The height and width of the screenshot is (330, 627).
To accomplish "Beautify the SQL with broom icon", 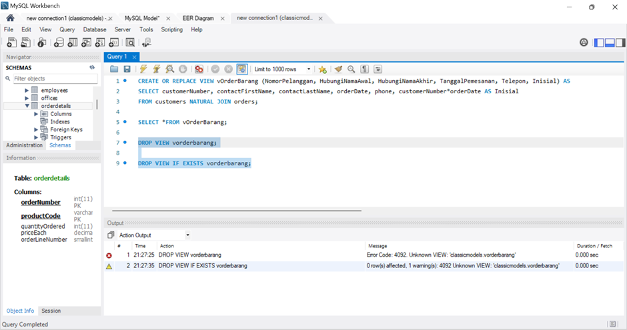I will point(338,69).
